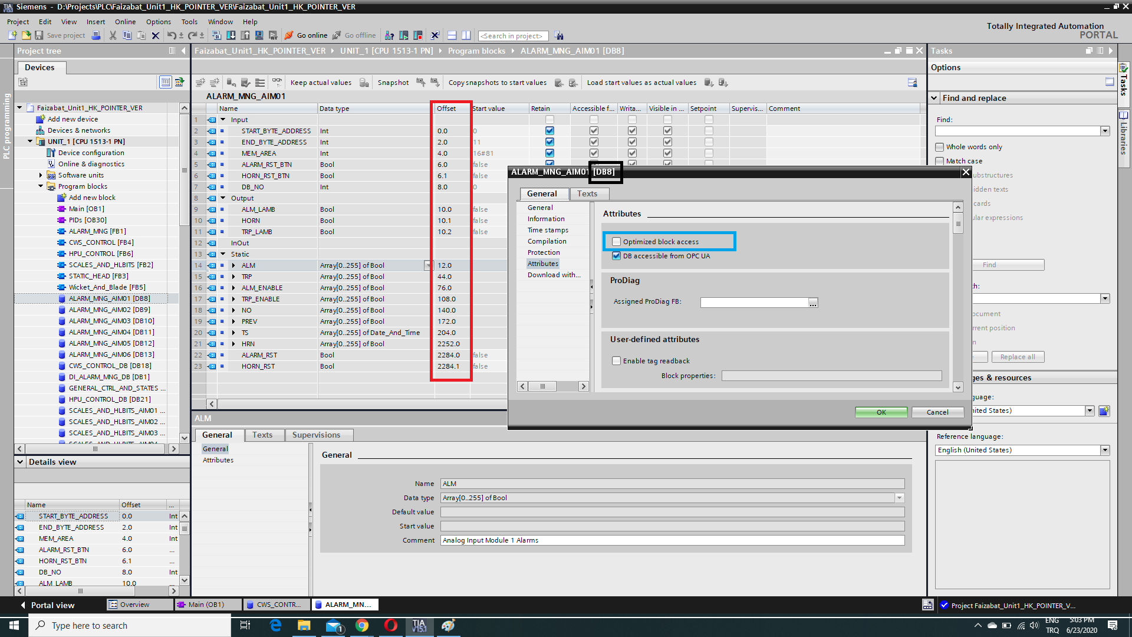This screenshot has height=637, width=1132.
Task: Click the TIA V15.1 taskbar icon
Action: point(419,625)
